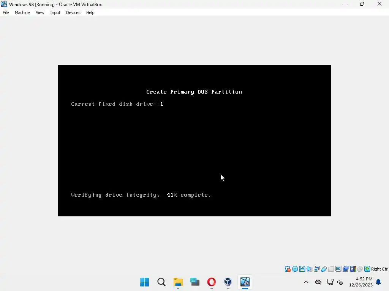Restore down the VirtualBox window
389x291 pixels.
click(362, 4)
